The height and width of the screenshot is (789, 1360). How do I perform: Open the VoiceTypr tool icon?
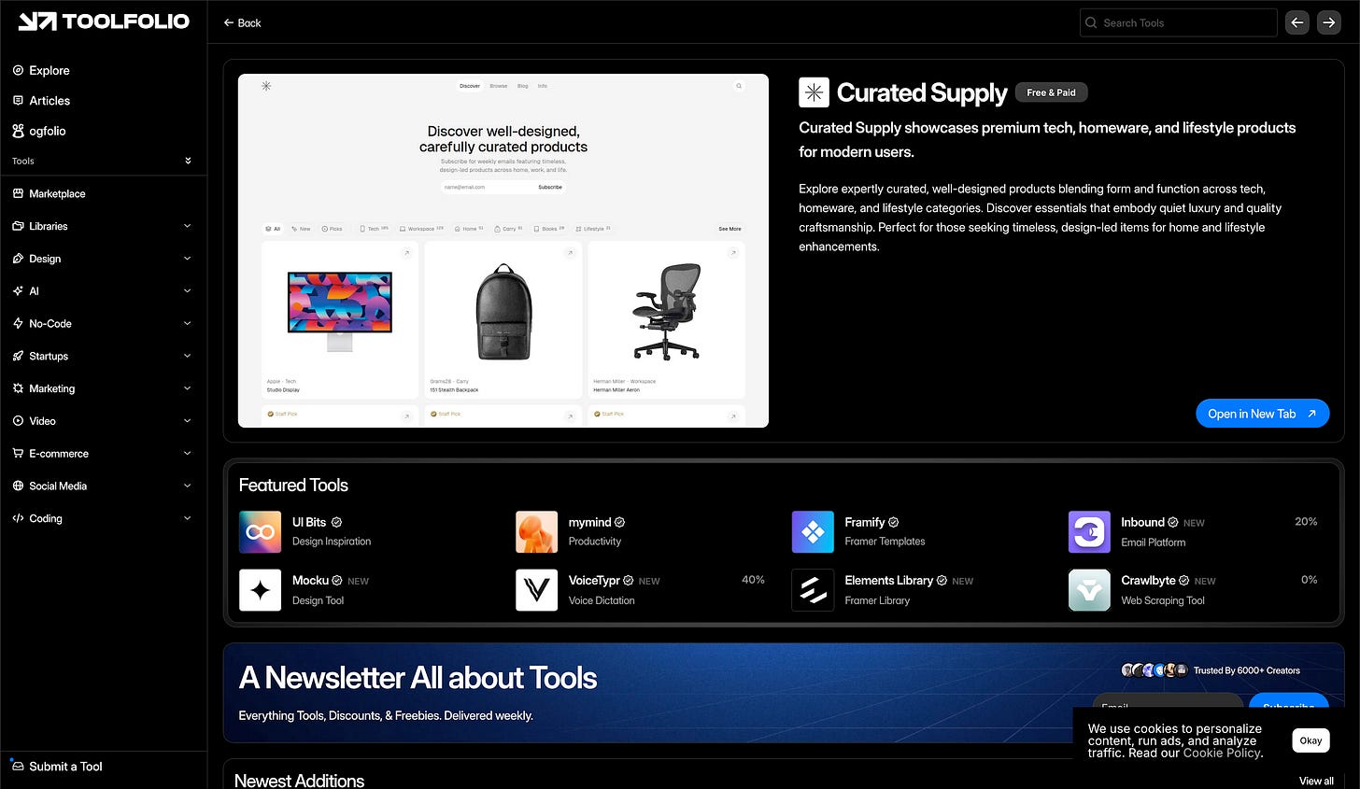(x=536, y=590)
